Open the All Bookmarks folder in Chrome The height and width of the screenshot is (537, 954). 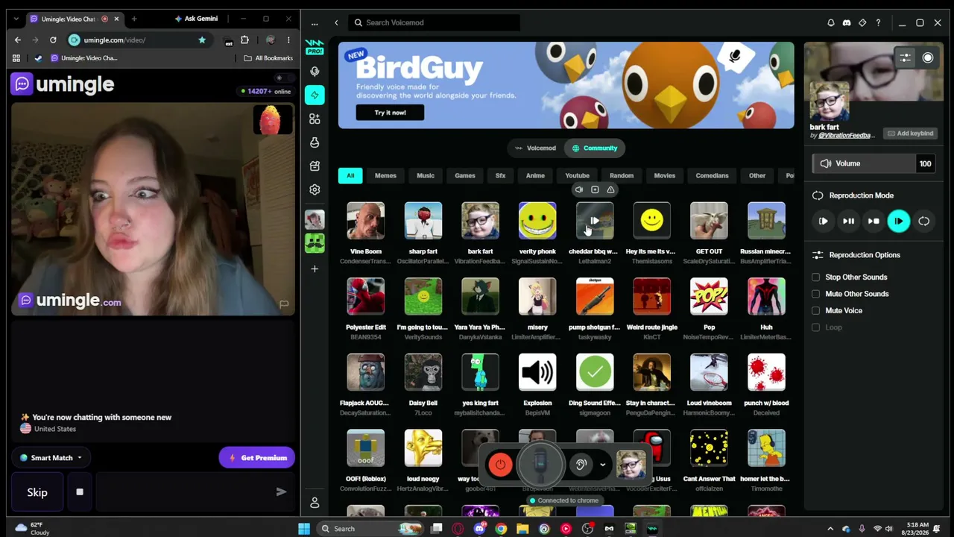[x=268, y=58]
